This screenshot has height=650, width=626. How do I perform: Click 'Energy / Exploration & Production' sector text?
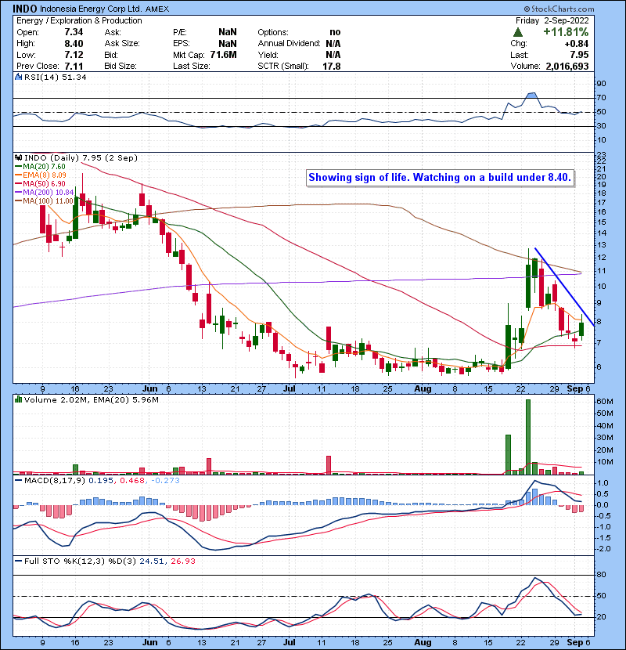point(79,20)
